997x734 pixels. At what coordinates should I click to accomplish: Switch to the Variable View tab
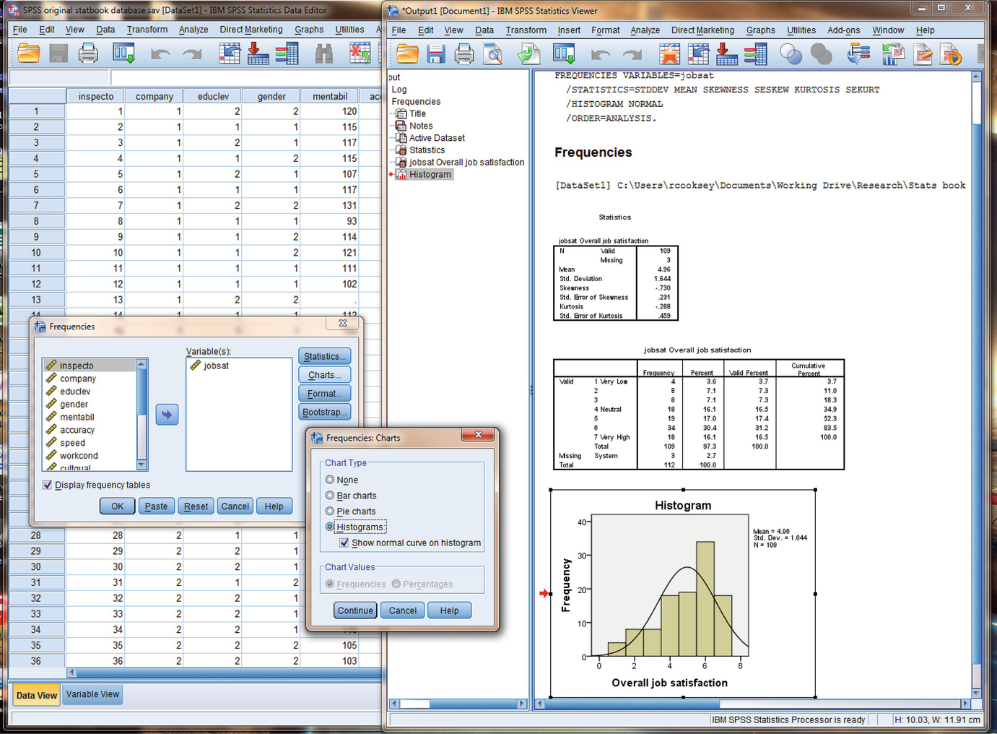point(93,694)
